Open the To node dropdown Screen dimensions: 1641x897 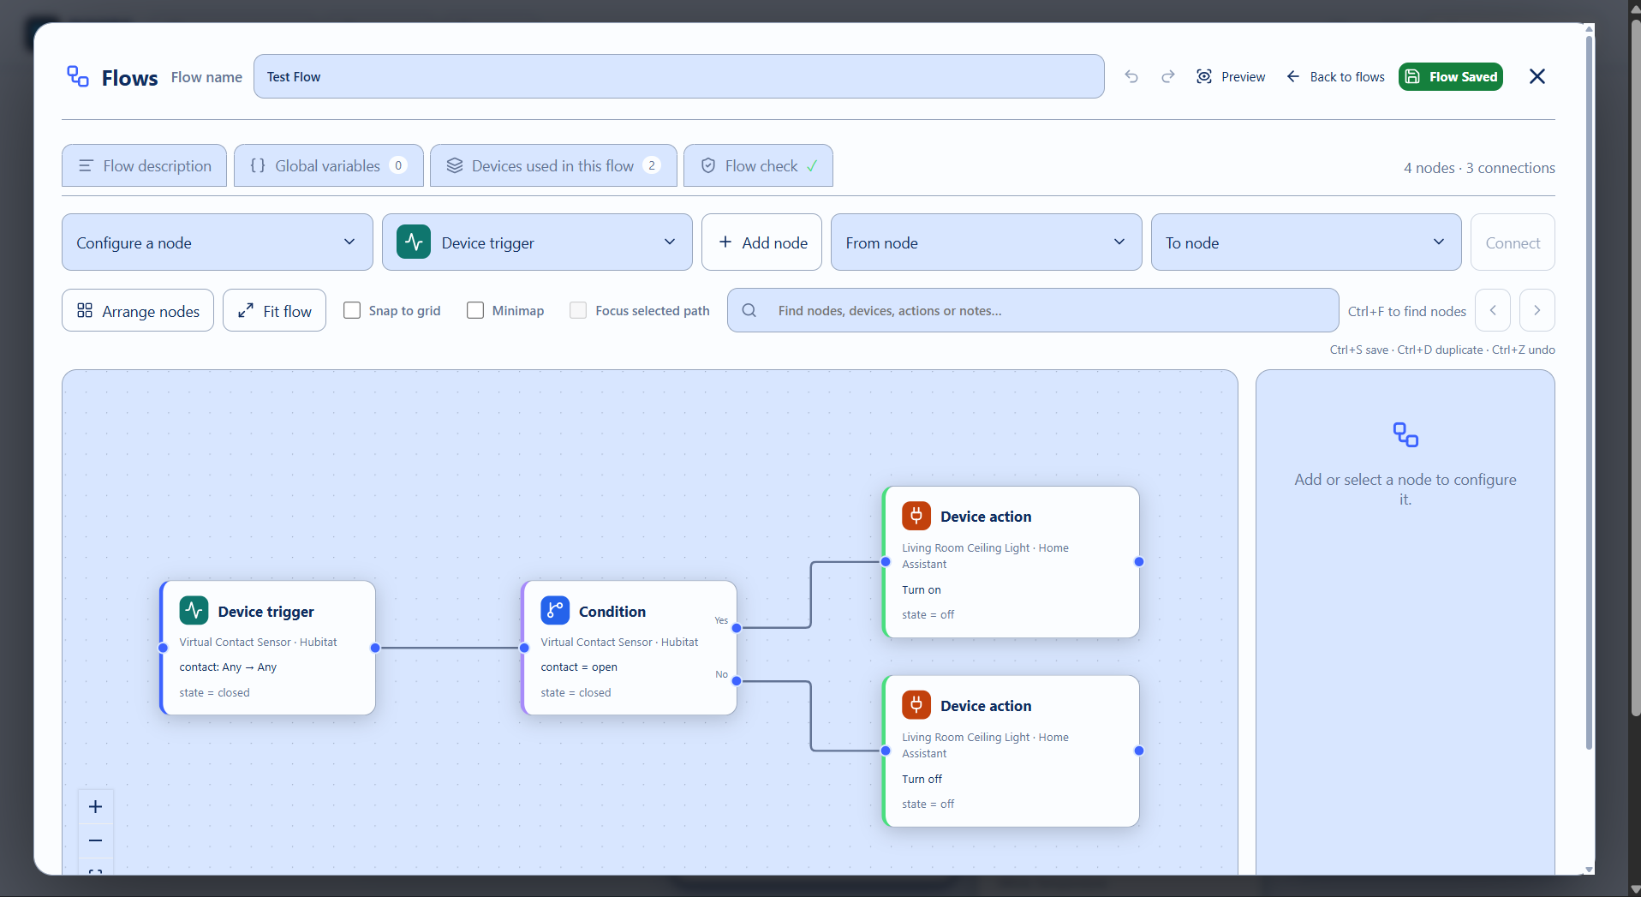pyautogui.click(x=1305, y=242)
